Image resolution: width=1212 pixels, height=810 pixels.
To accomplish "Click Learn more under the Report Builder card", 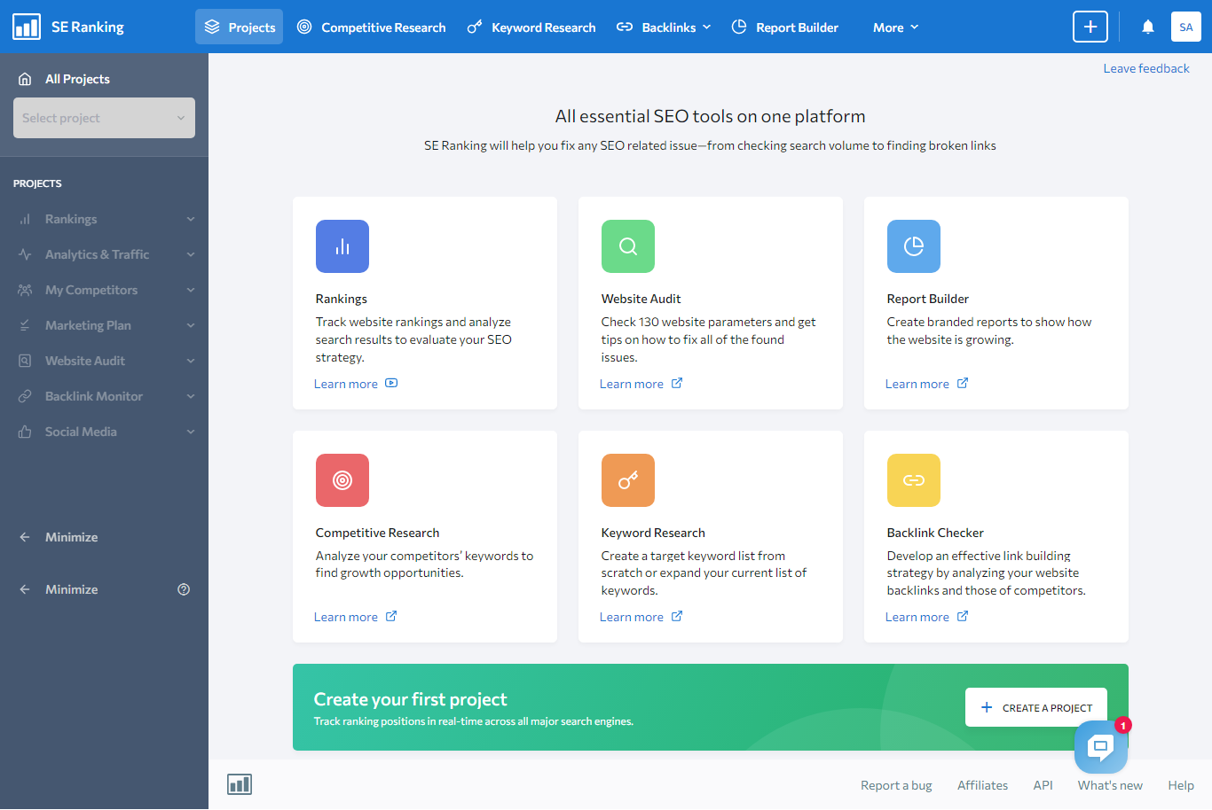I will (x=927, y=384).
